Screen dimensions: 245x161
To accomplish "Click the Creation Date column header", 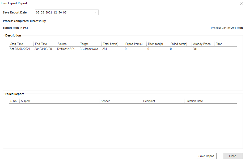I will click(205, 101).
